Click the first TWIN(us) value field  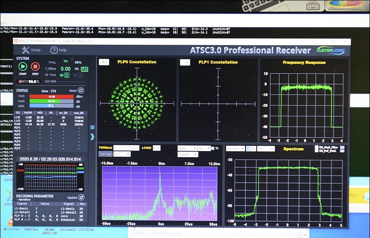(117, 148)
